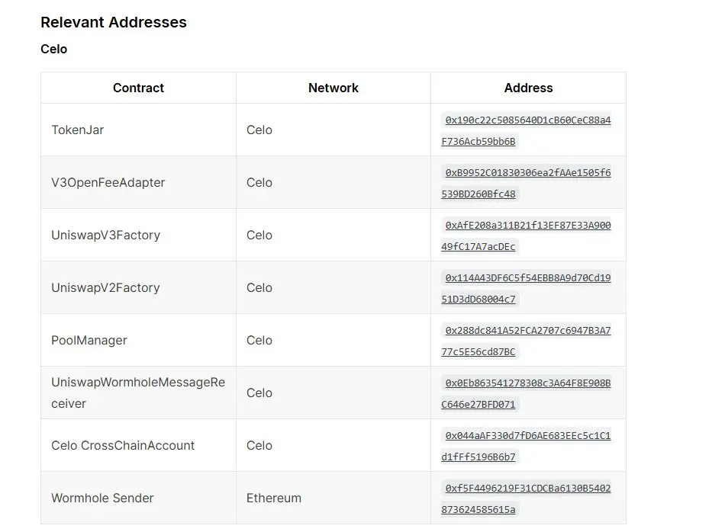Select the Wormhole Sender contract name cell
712x532 pixels.
(x=138, y=498)
